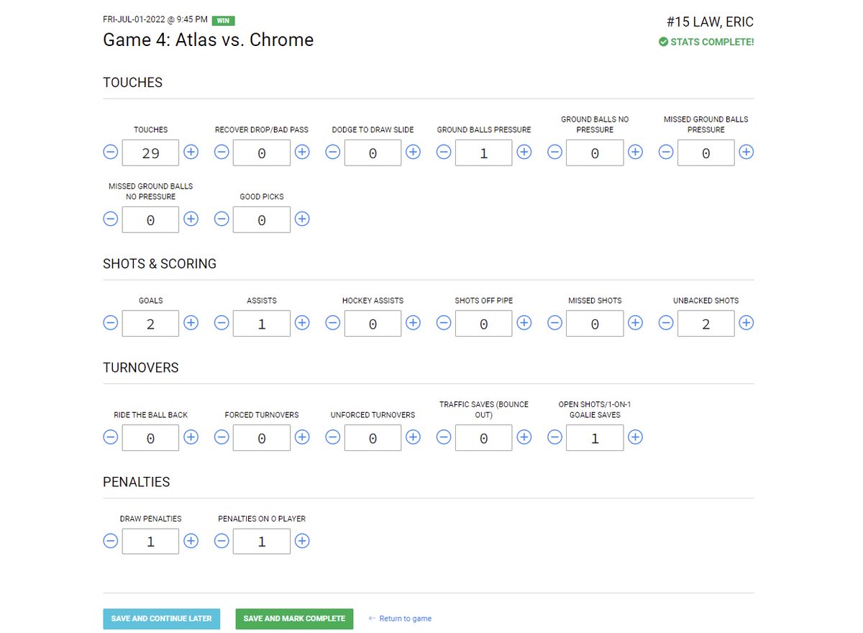Subtract from Missed Ground Balls No Pressure
This screenshot has width=863, height=633.
click(110, 219)
